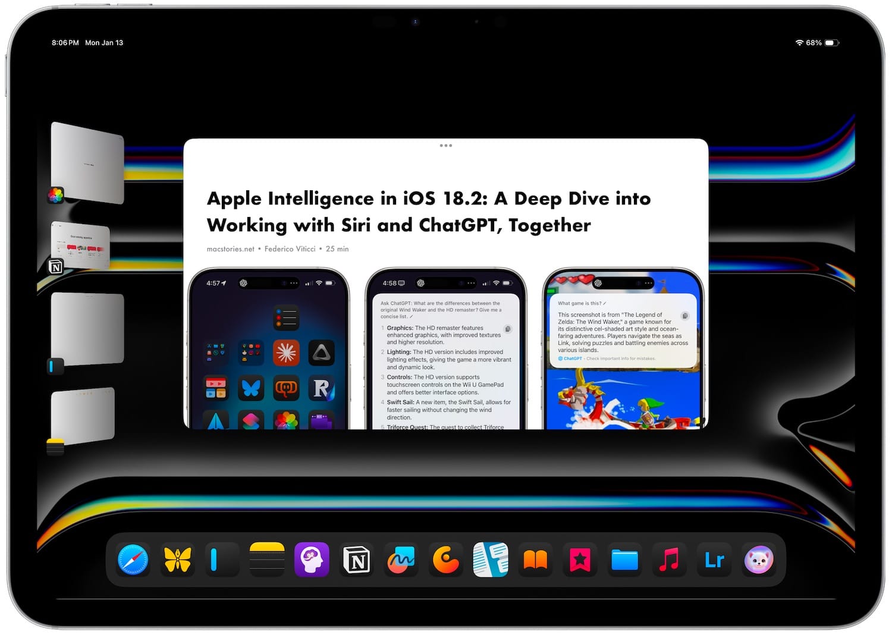Open the Music app in the dock
This screenshot has width=892, height=635.
click(668, 559)
